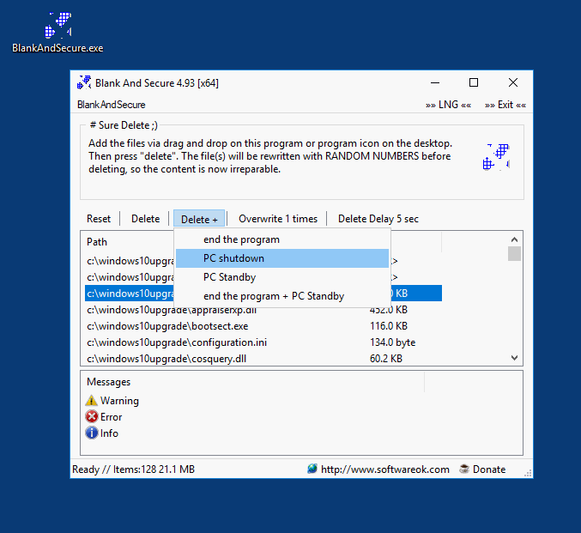Minimize the Blank And Secure window
The image size is (581, 533).
point(435,82)
